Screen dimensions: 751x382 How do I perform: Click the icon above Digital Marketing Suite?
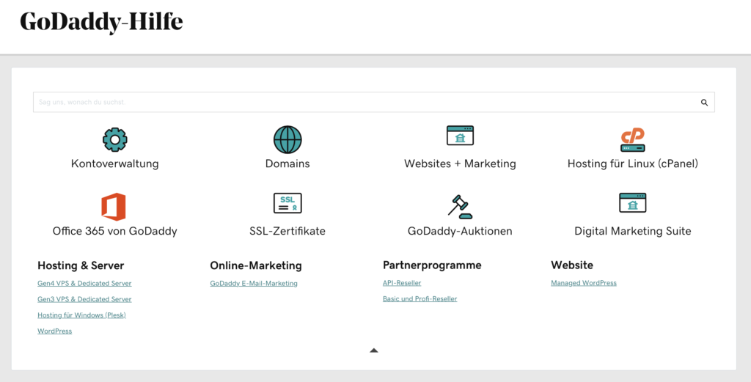point(632,203)
